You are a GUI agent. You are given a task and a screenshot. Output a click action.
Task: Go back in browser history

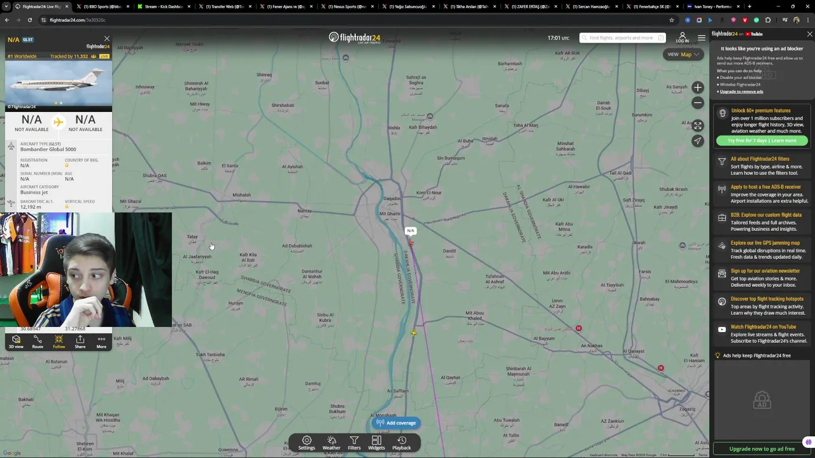pyautogui.click(x=6, y=20)
